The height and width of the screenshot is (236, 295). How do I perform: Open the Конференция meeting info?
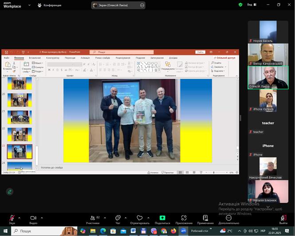click(50, 5)
